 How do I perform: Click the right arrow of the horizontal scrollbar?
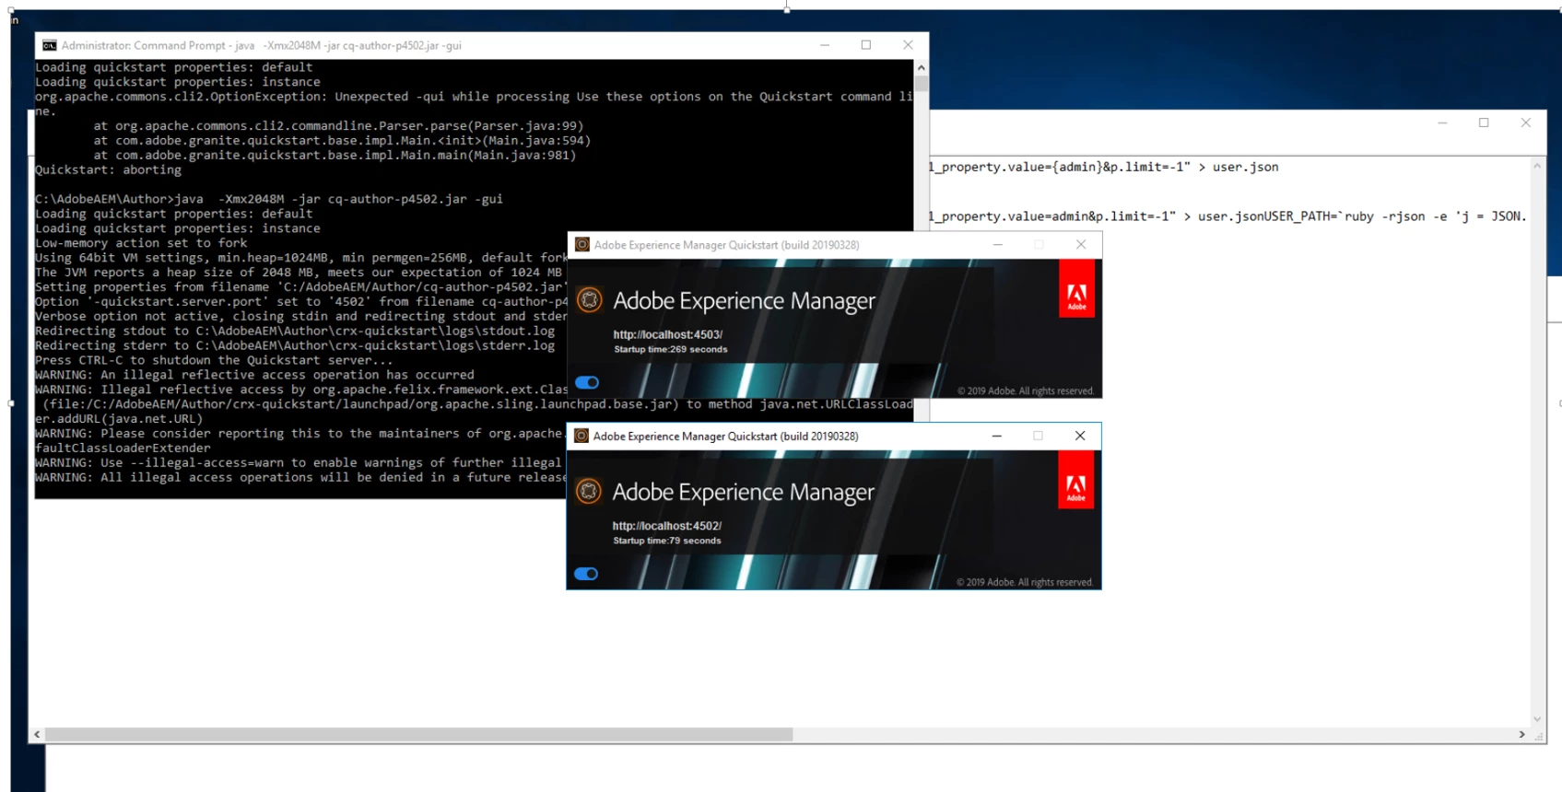1522,735
